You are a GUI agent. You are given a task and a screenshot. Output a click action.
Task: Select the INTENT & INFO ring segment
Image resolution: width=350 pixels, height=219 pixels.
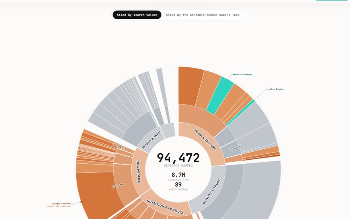151,140
